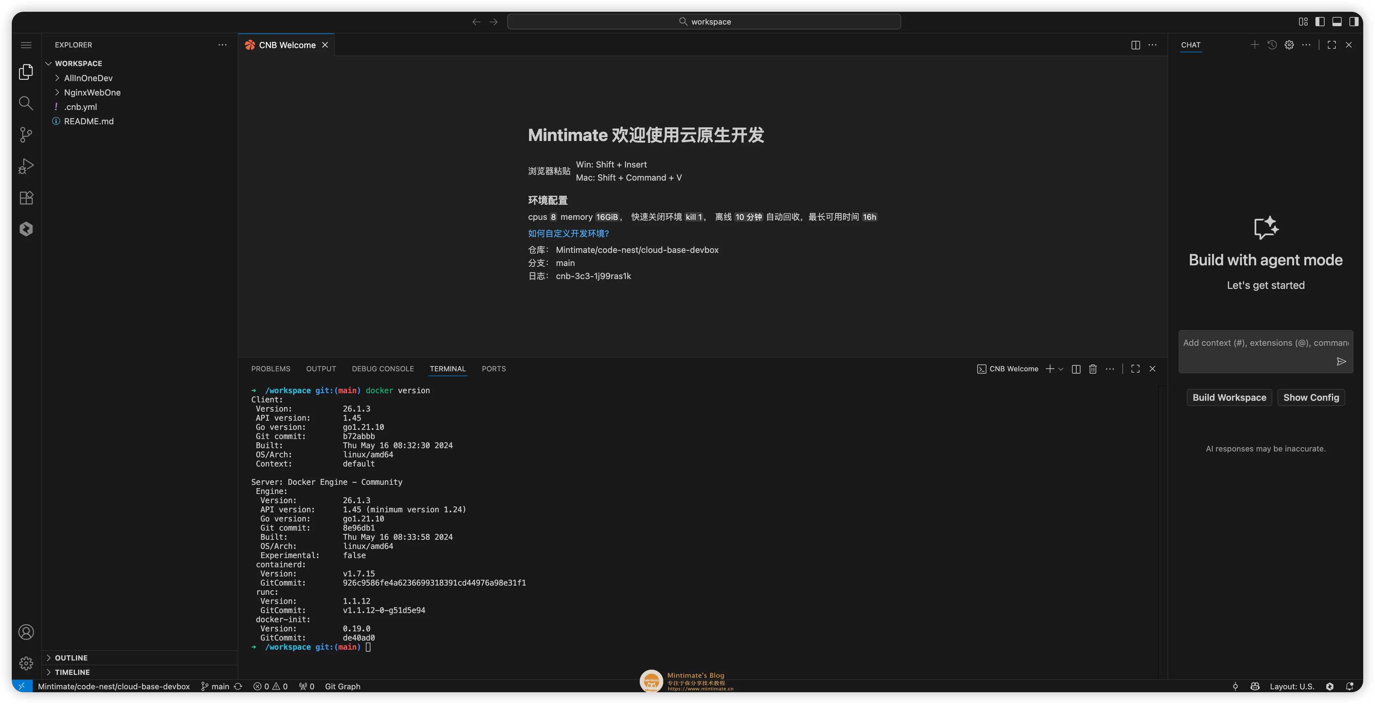Kill the active terminal

click(1093, 369)
